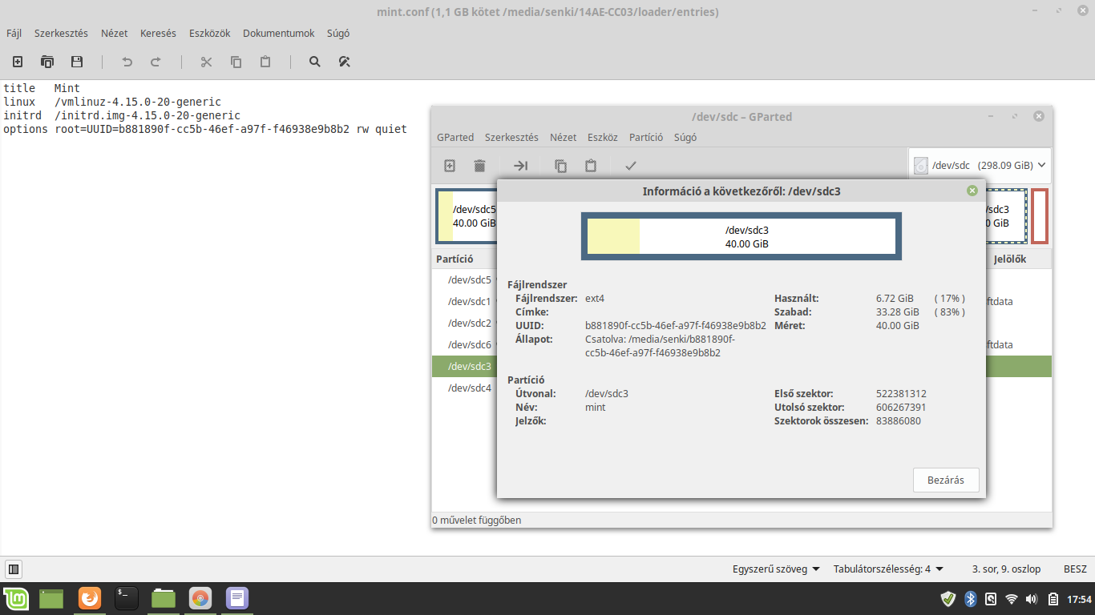Open the /dev/sdc device selector dropdown
Image resolution: width=1095 pixels, height=615 pixels.
pyautogui.click(x=980, y=166)
